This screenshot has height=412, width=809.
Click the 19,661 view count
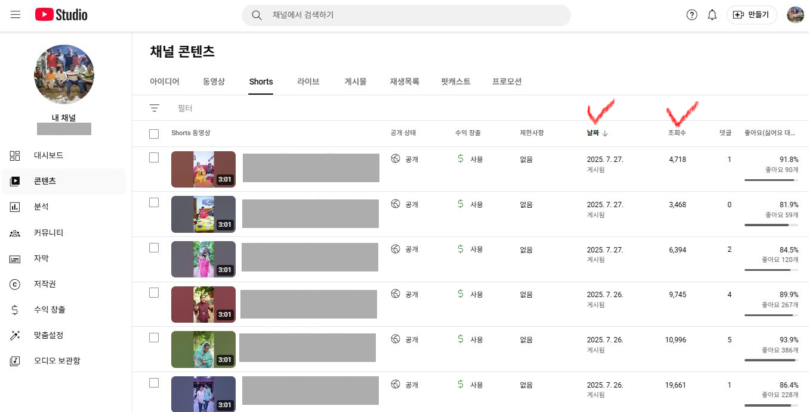point(675,385)
